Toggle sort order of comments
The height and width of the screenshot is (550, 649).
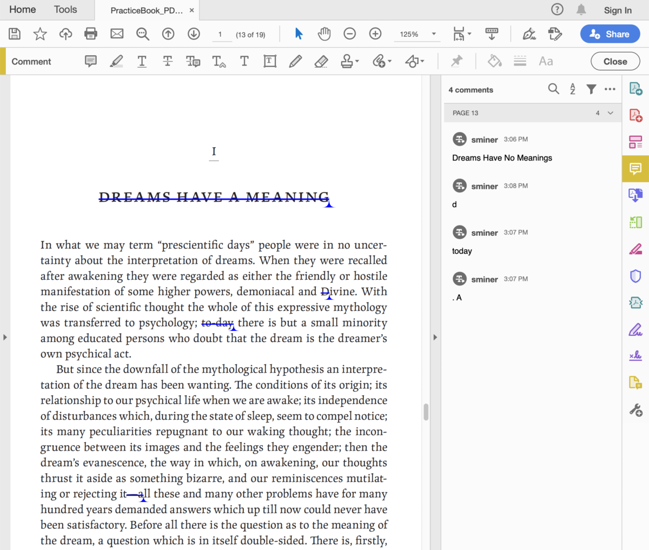tap(572, 89)
